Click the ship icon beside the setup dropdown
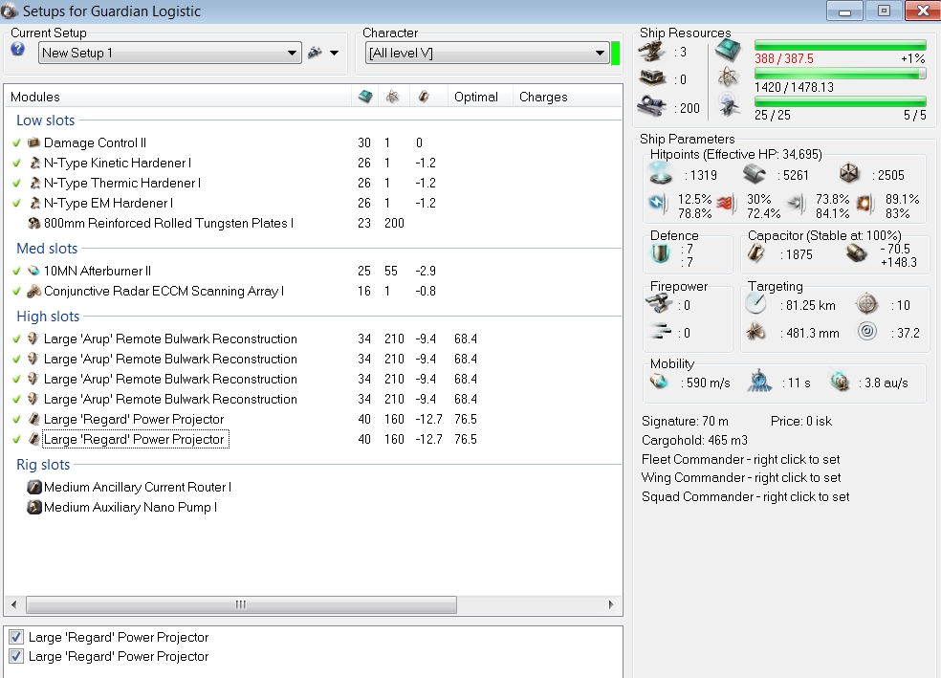The image size is (941, 678). tap(315, 53)
